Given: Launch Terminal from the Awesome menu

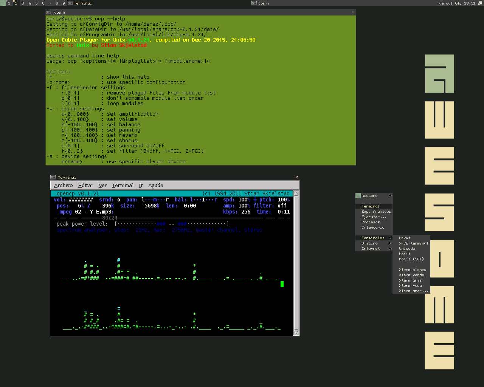Looking at the screenshot, I should [374, 206].
